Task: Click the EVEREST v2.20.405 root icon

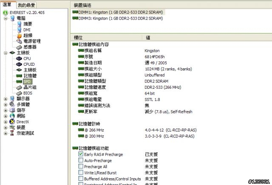Action: [6, 12]
